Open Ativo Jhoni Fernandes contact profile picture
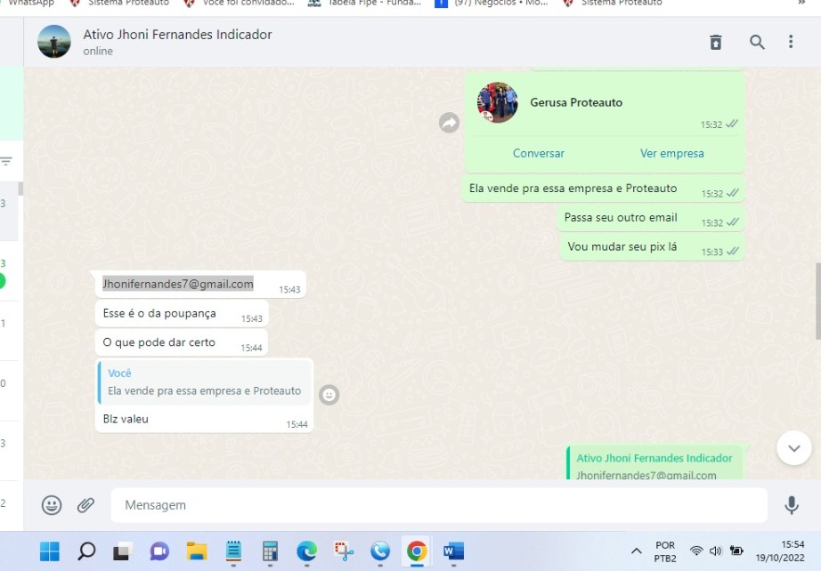The image size is (821, 571). [54, 42]
